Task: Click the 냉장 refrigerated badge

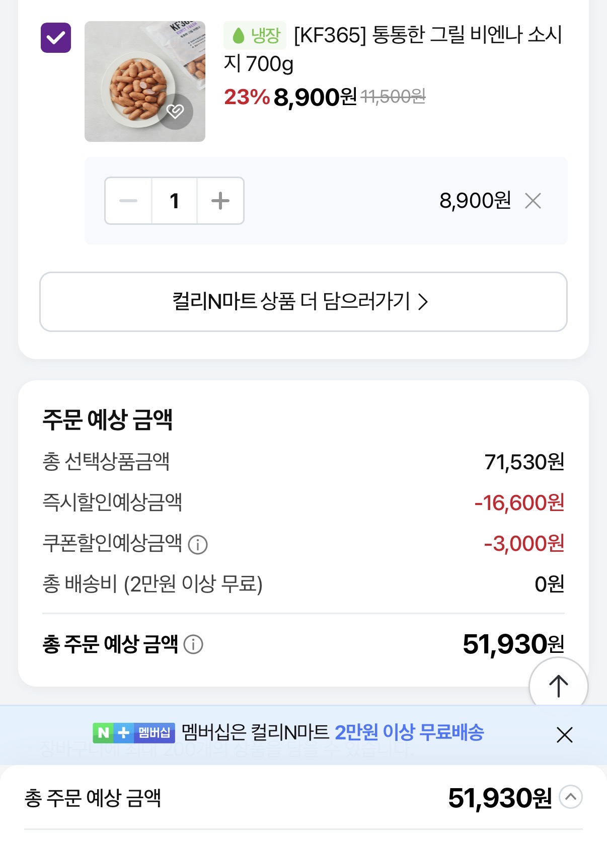Action: click(255, 36)
